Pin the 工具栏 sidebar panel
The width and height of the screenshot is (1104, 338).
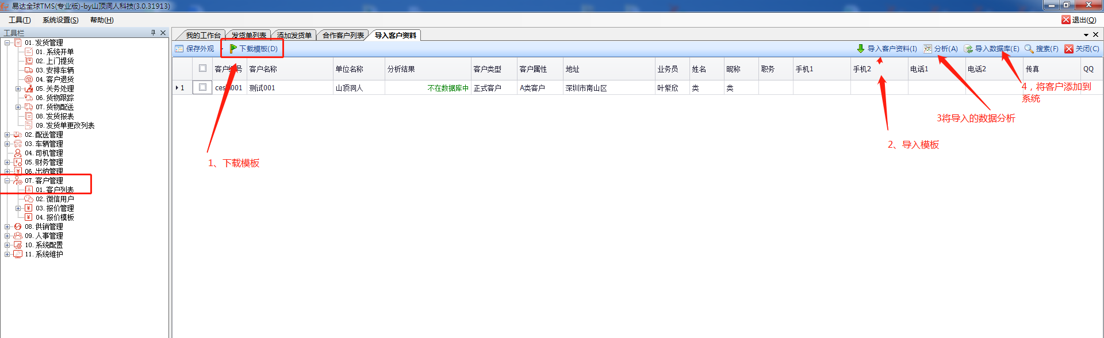pyautogui.click(x=153, y=33)
